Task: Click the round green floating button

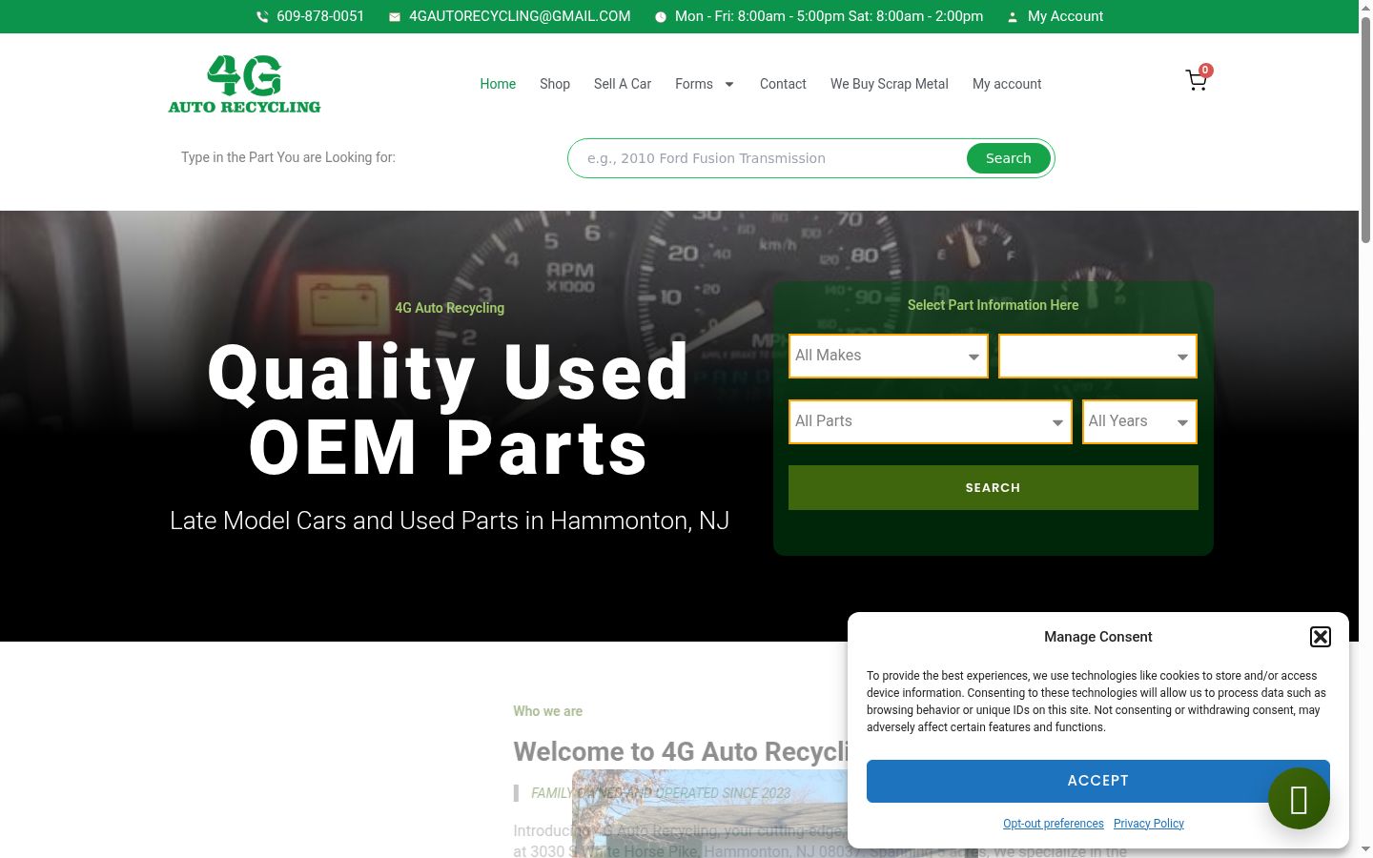Action: (1299, 799)
